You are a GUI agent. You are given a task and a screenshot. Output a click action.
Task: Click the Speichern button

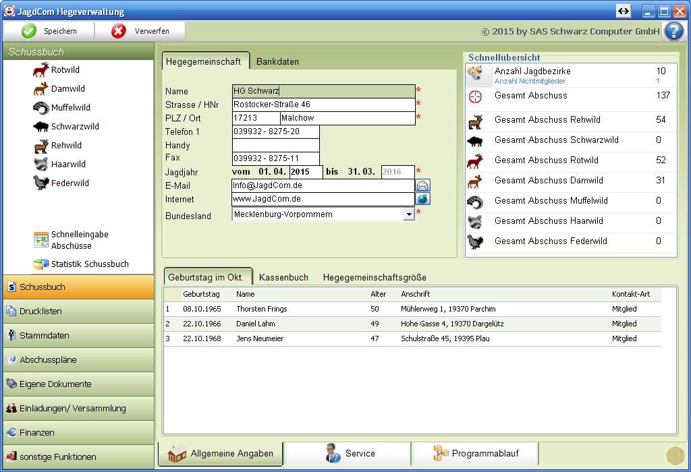tap(49, 31)
